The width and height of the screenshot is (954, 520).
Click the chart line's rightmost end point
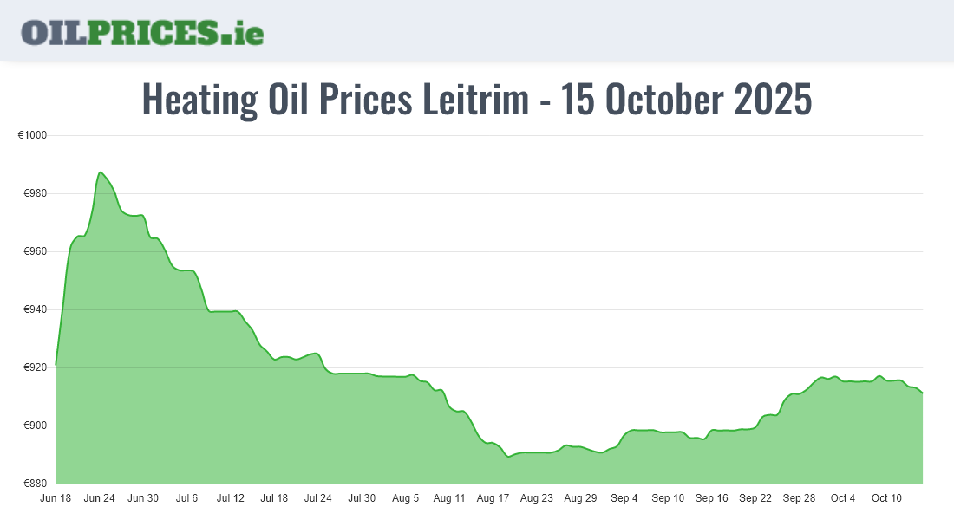922,393
